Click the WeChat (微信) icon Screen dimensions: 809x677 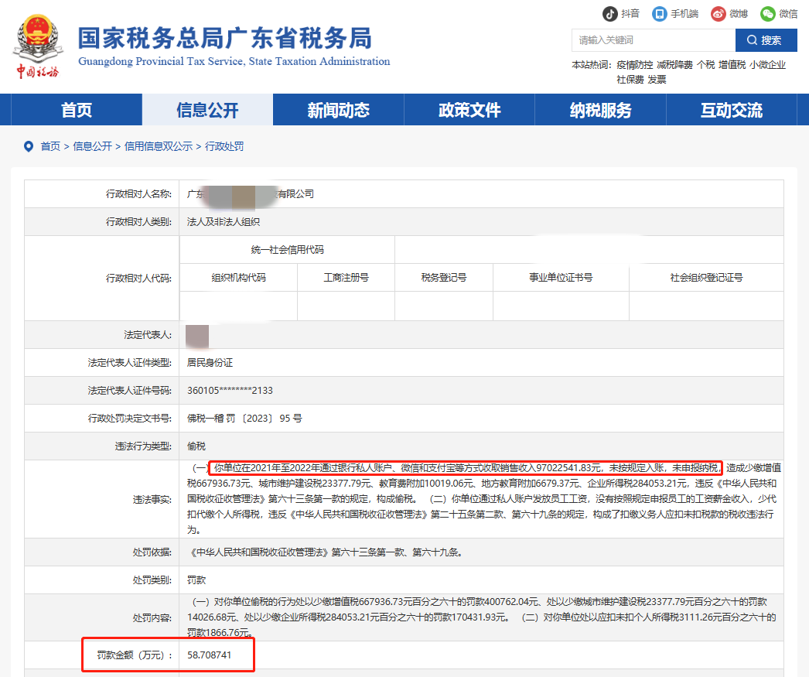pyautogui.click(x=768, y=13)
